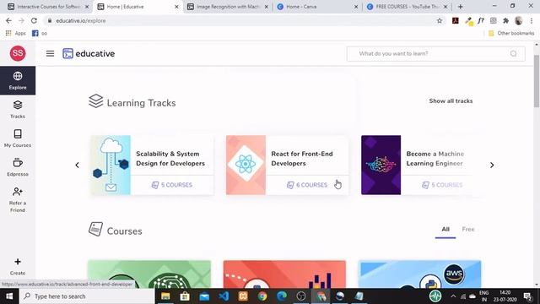
Task: Open Microsoft Store from taskbar
Action: pyautogui.click(x=185, y=296)
